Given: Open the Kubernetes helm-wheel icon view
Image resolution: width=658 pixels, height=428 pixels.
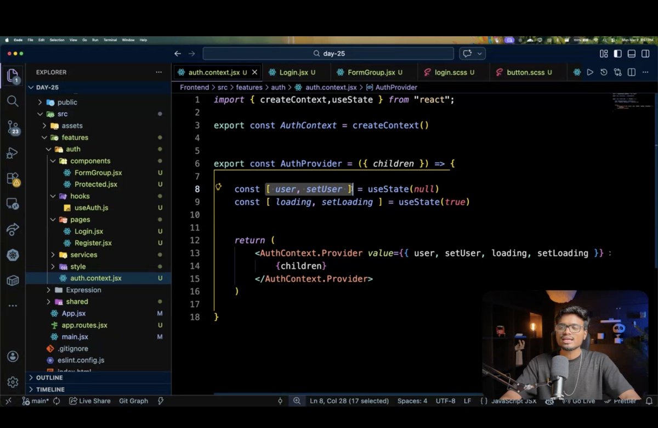Looking at the screenshot, I should pyautogui.click(x=13, y=255).
